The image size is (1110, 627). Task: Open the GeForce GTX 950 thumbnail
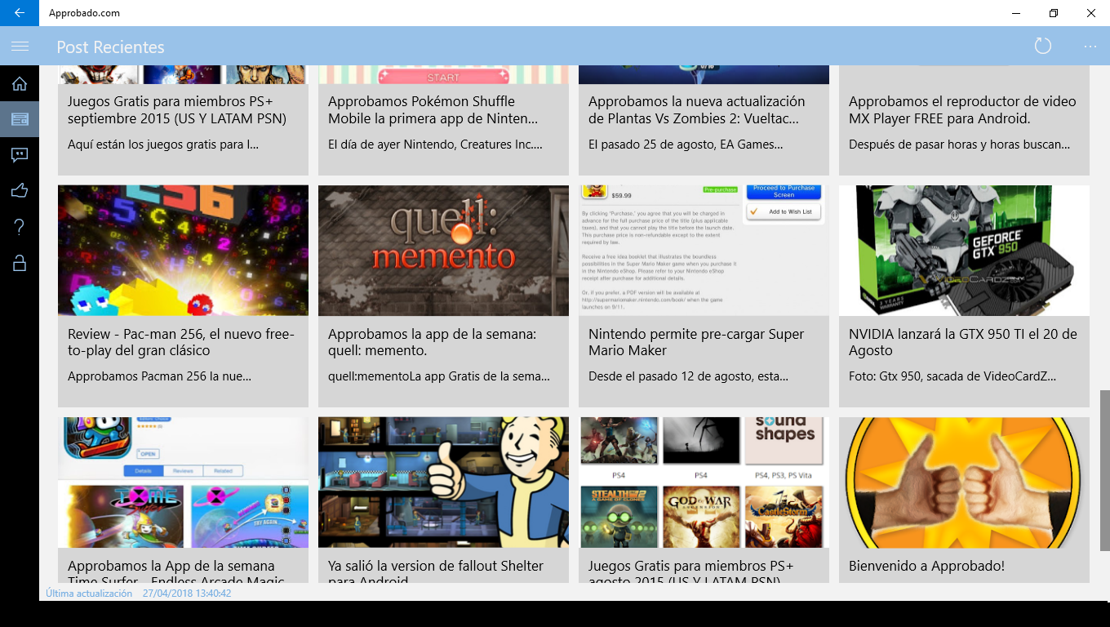tap(964, 251)
